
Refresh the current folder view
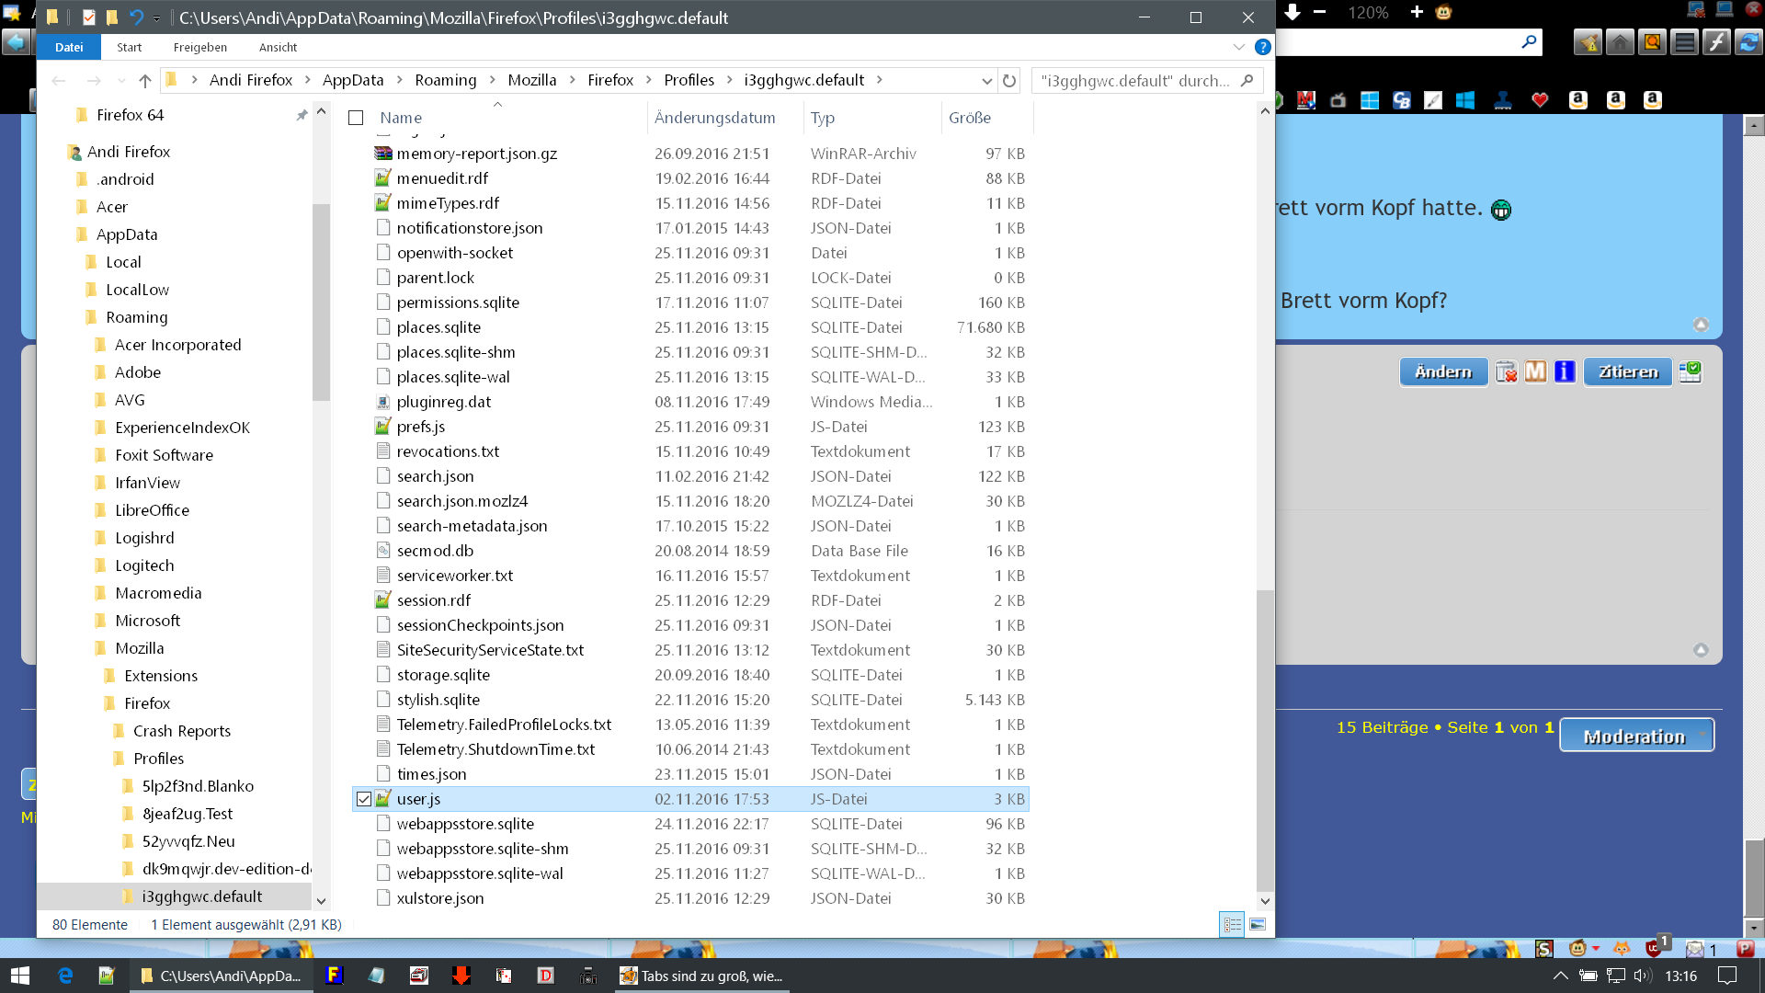click(1009, 81)
